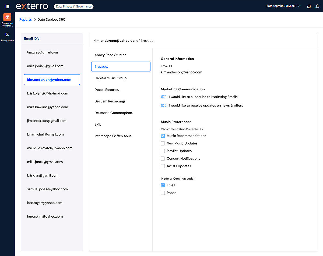Click Email ID value under General Information
Image resolution: width=323 pixels, height=256 pixels.
(x=181, y=72)
